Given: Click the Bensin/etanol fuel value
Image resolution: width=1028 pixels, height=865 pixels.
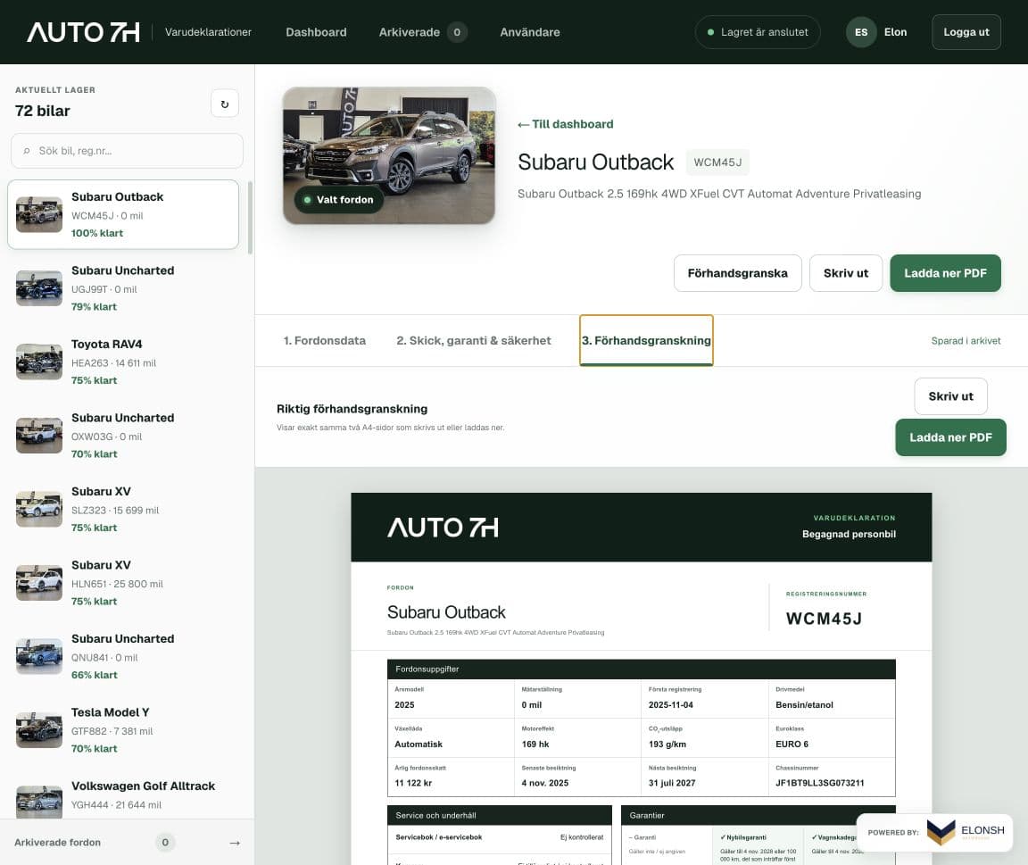Looking at the screenshot, I should click(x=804, y=705).
